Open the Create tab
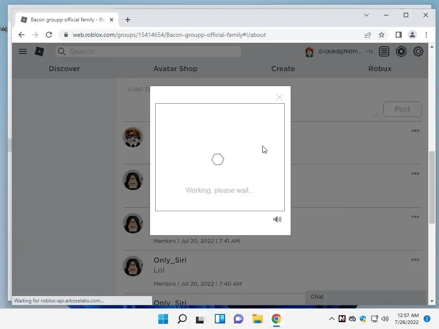Viewport: 439px width, 329px height. (x=283, y=69)
